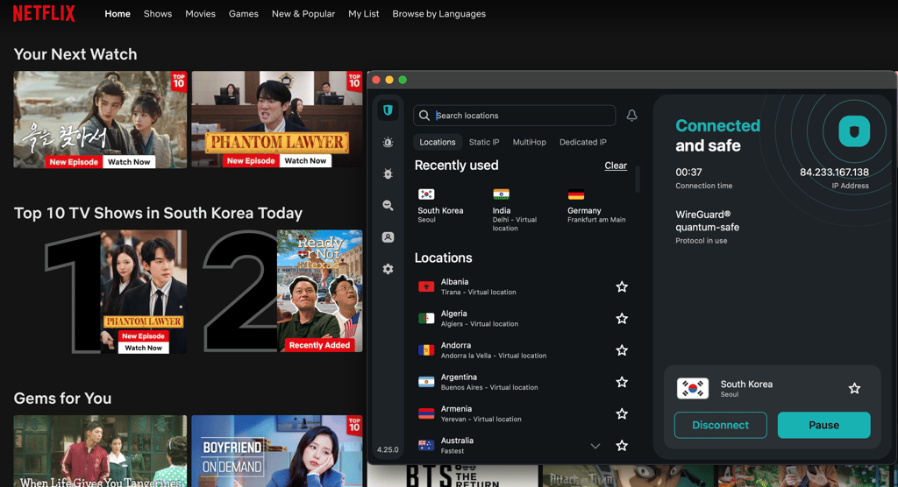The height and width of the screenshot is (487, 898).
Task: Click the Netflix logo
Action: click(x=44, y=13)
